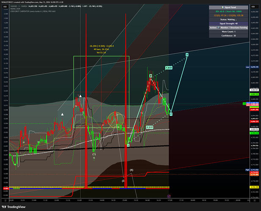Click the magnifier icon in the Action row
The image size is (261, 211).
click(x=219, y=27)
